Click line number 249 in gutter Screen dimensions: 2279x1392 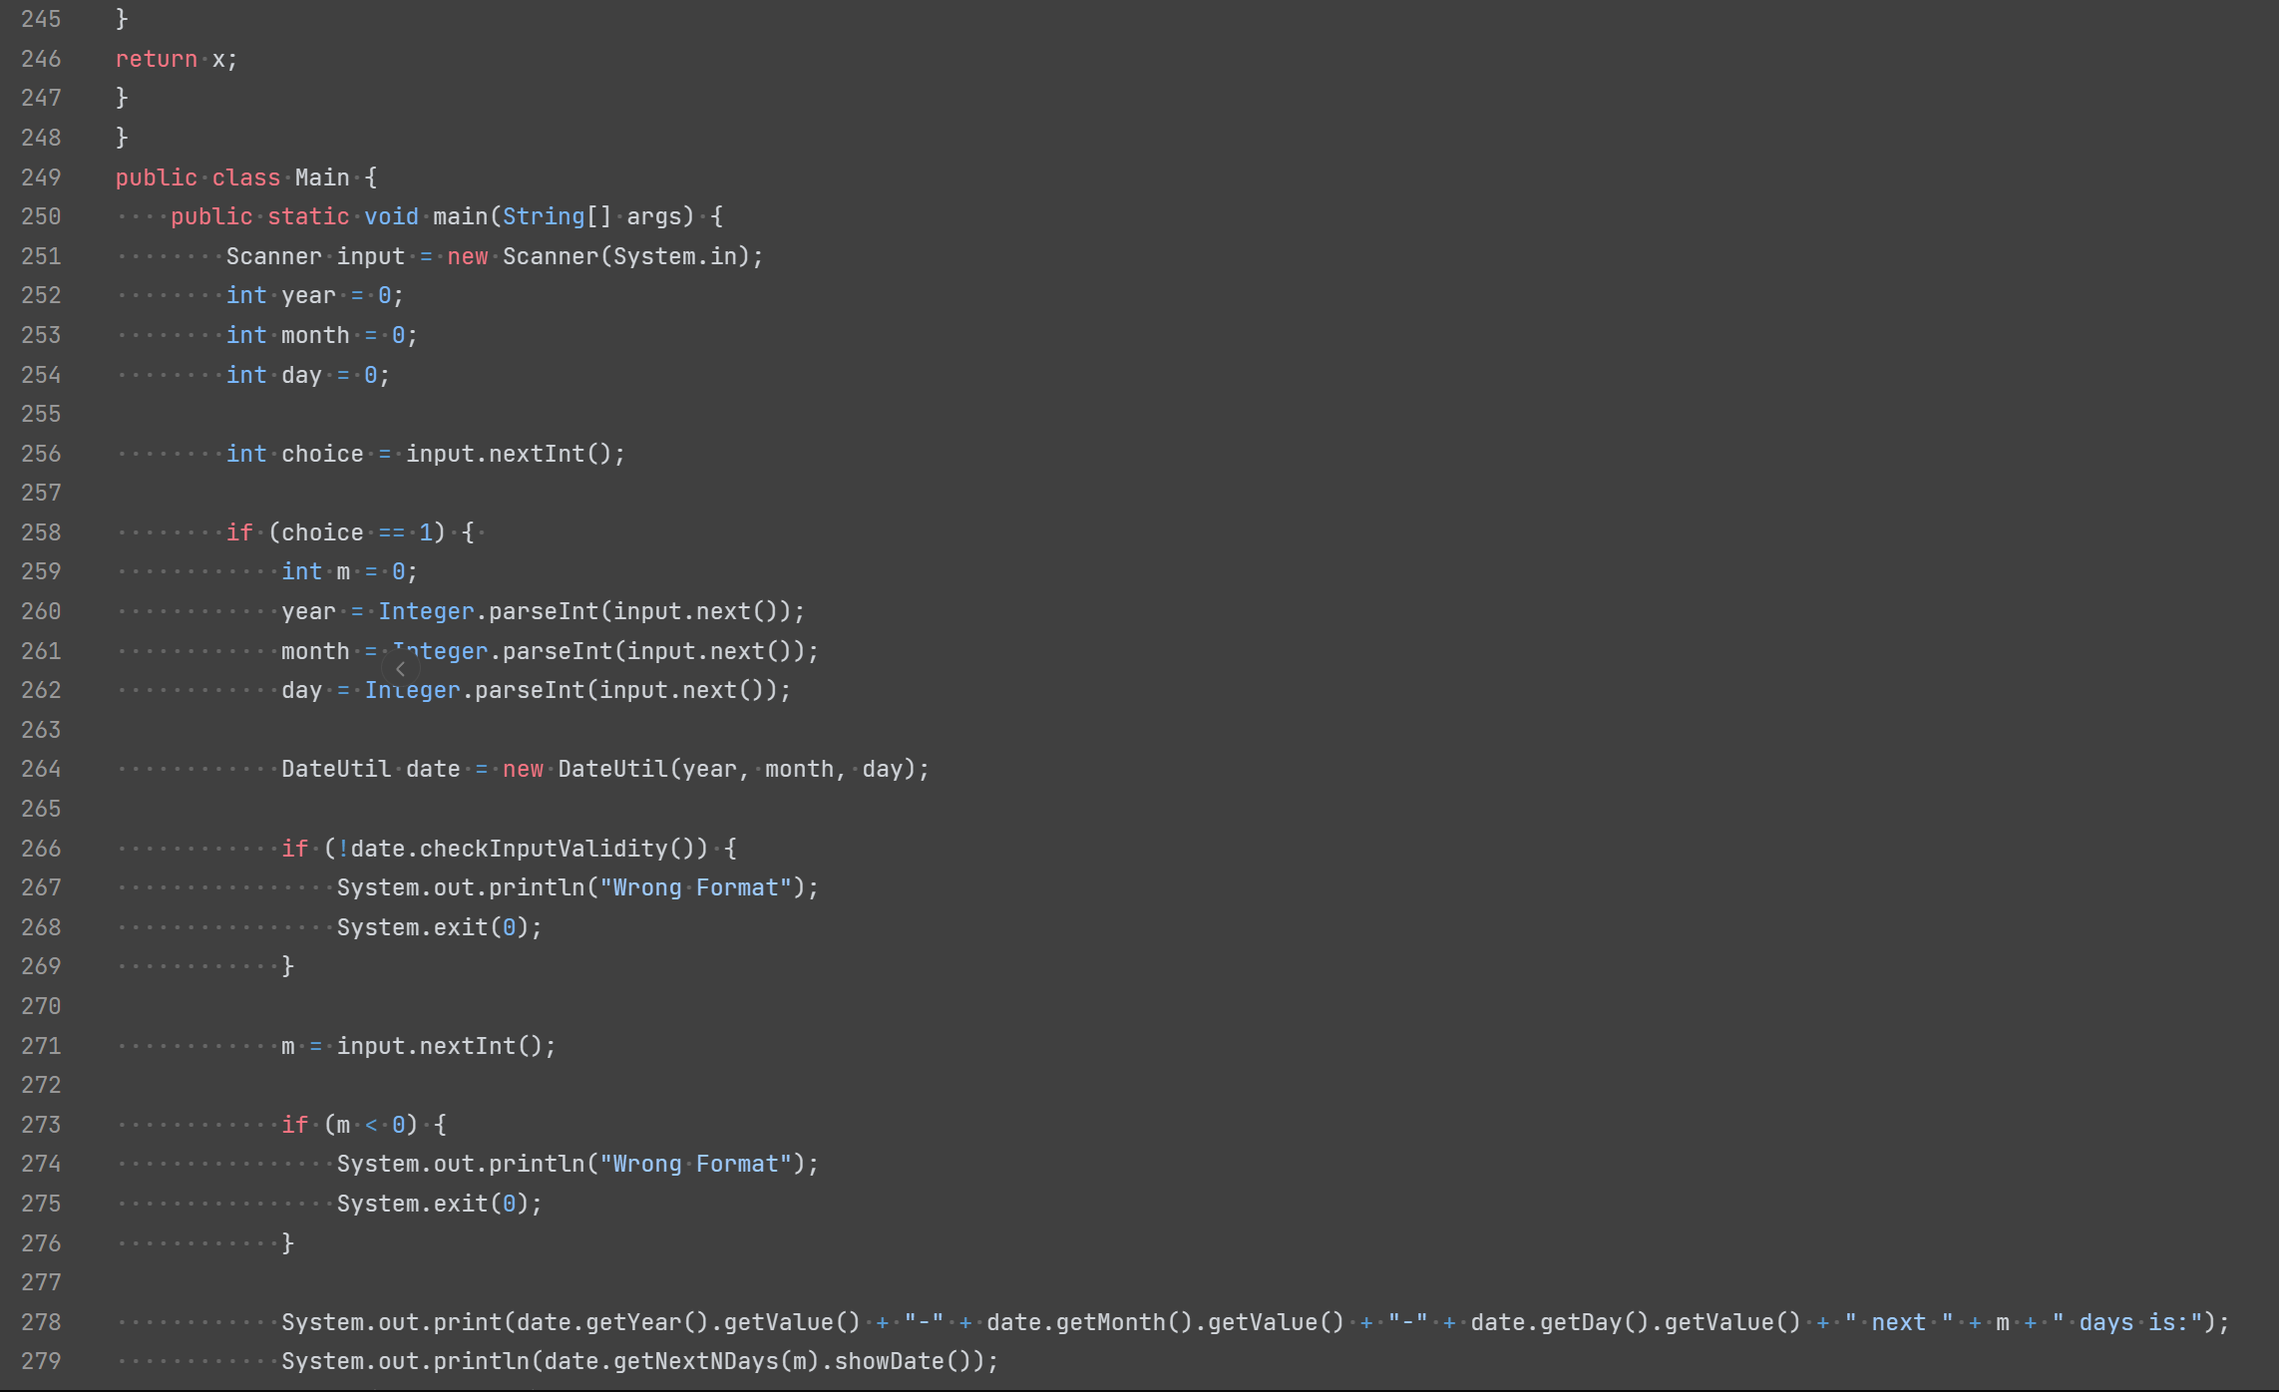click(41, 177)
